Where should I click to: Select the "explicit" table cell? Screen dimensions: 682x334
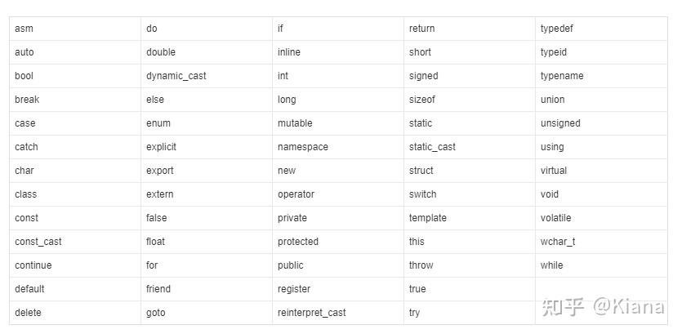point(162,147)
